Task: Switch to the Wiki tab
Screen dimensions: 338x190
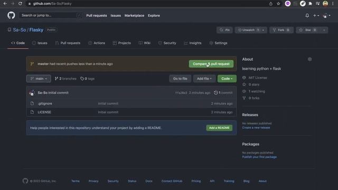Action: pyautogui.click(x=145, y=43)
